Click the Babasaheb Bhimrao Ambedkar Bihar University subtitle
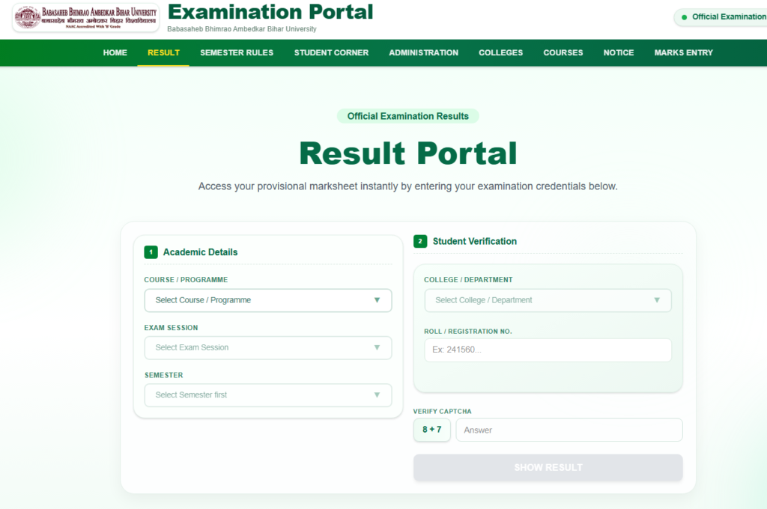The image size is (767, 509). point(242,29)
